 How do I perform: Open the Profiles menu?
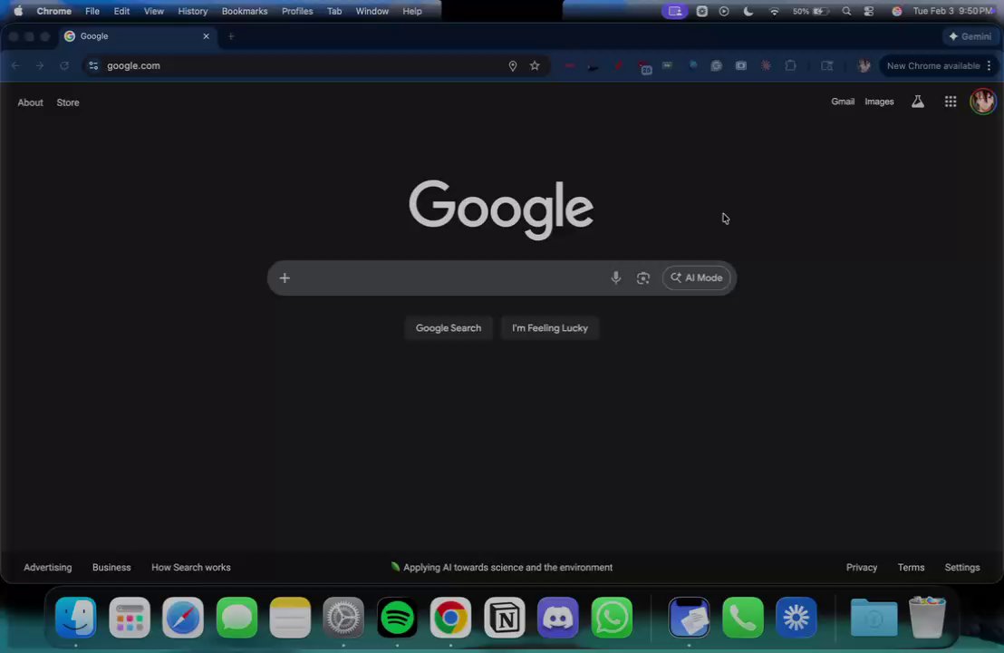(297, 11)
